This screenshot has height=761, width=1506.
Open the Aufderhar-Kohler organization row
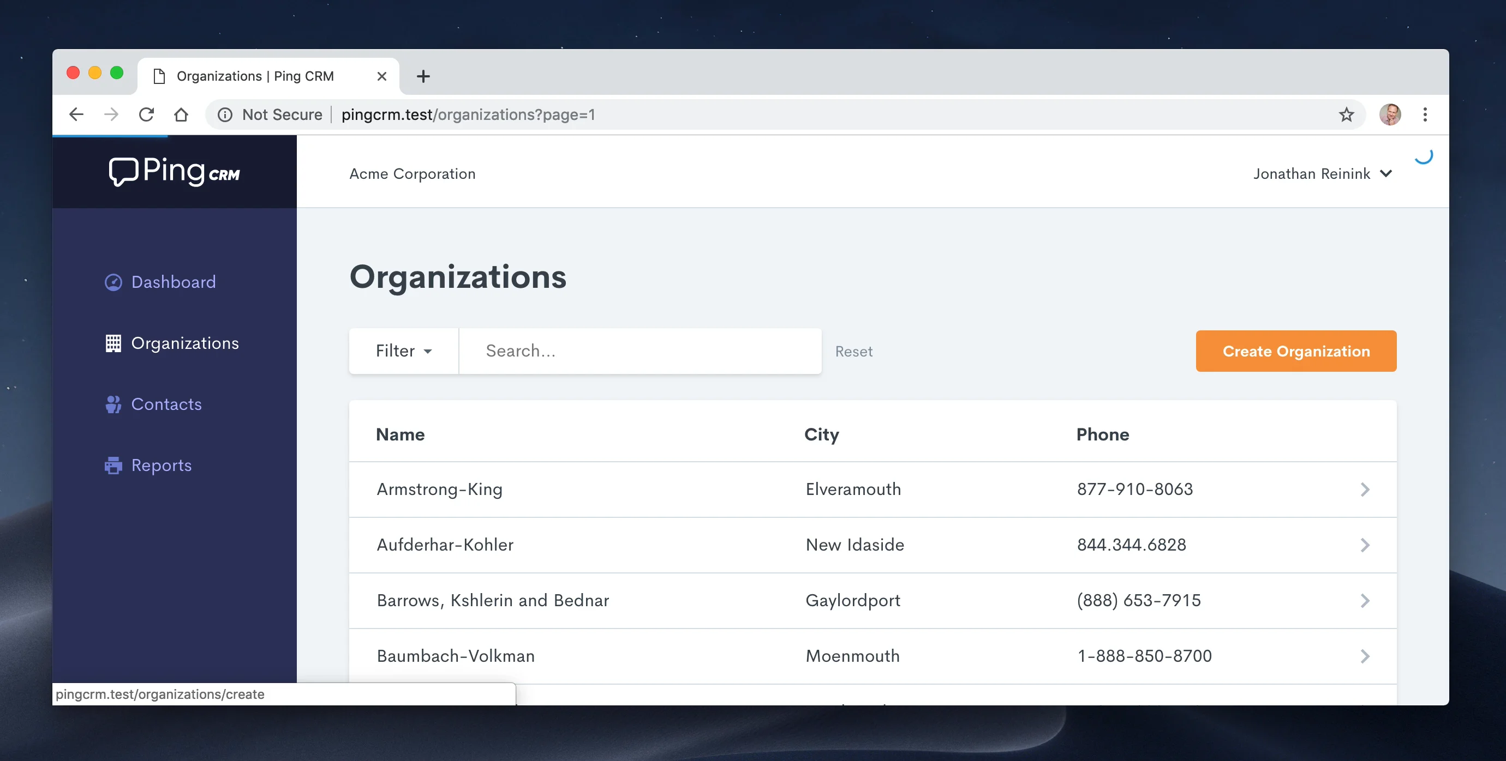coord(445,545)
